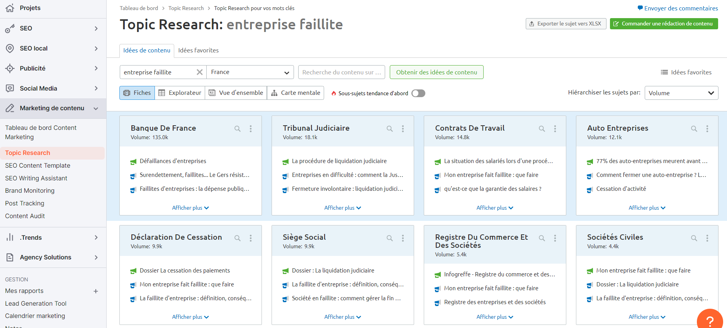Search within the Siège Social card

click(390, 238)
